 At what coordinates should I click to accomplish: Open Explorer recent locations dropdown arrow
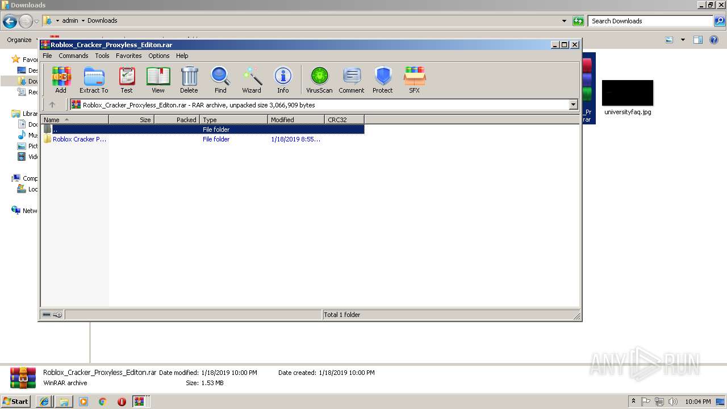coord(37,22)
